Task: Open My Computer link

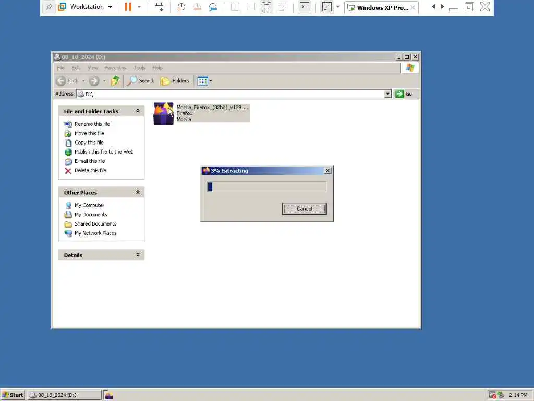Action: pos(89,205)
